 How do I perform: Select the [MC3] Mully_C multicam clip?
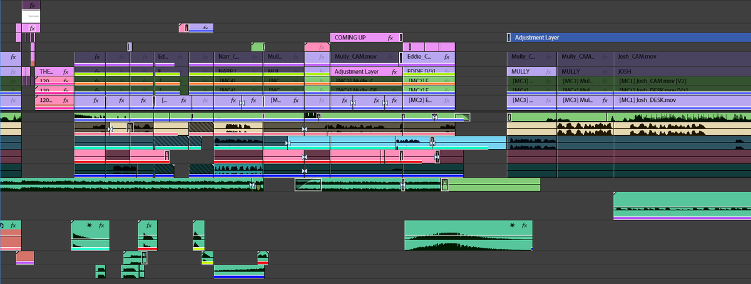point(366,81)
